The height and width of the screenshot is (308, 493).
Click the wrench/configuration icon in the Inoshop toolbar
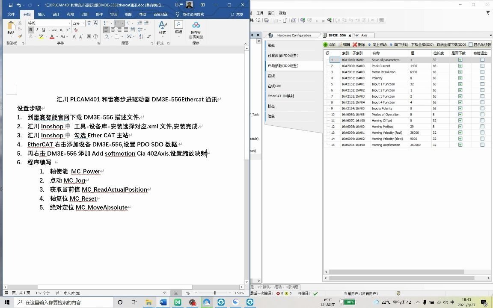[x=329, y=20]
